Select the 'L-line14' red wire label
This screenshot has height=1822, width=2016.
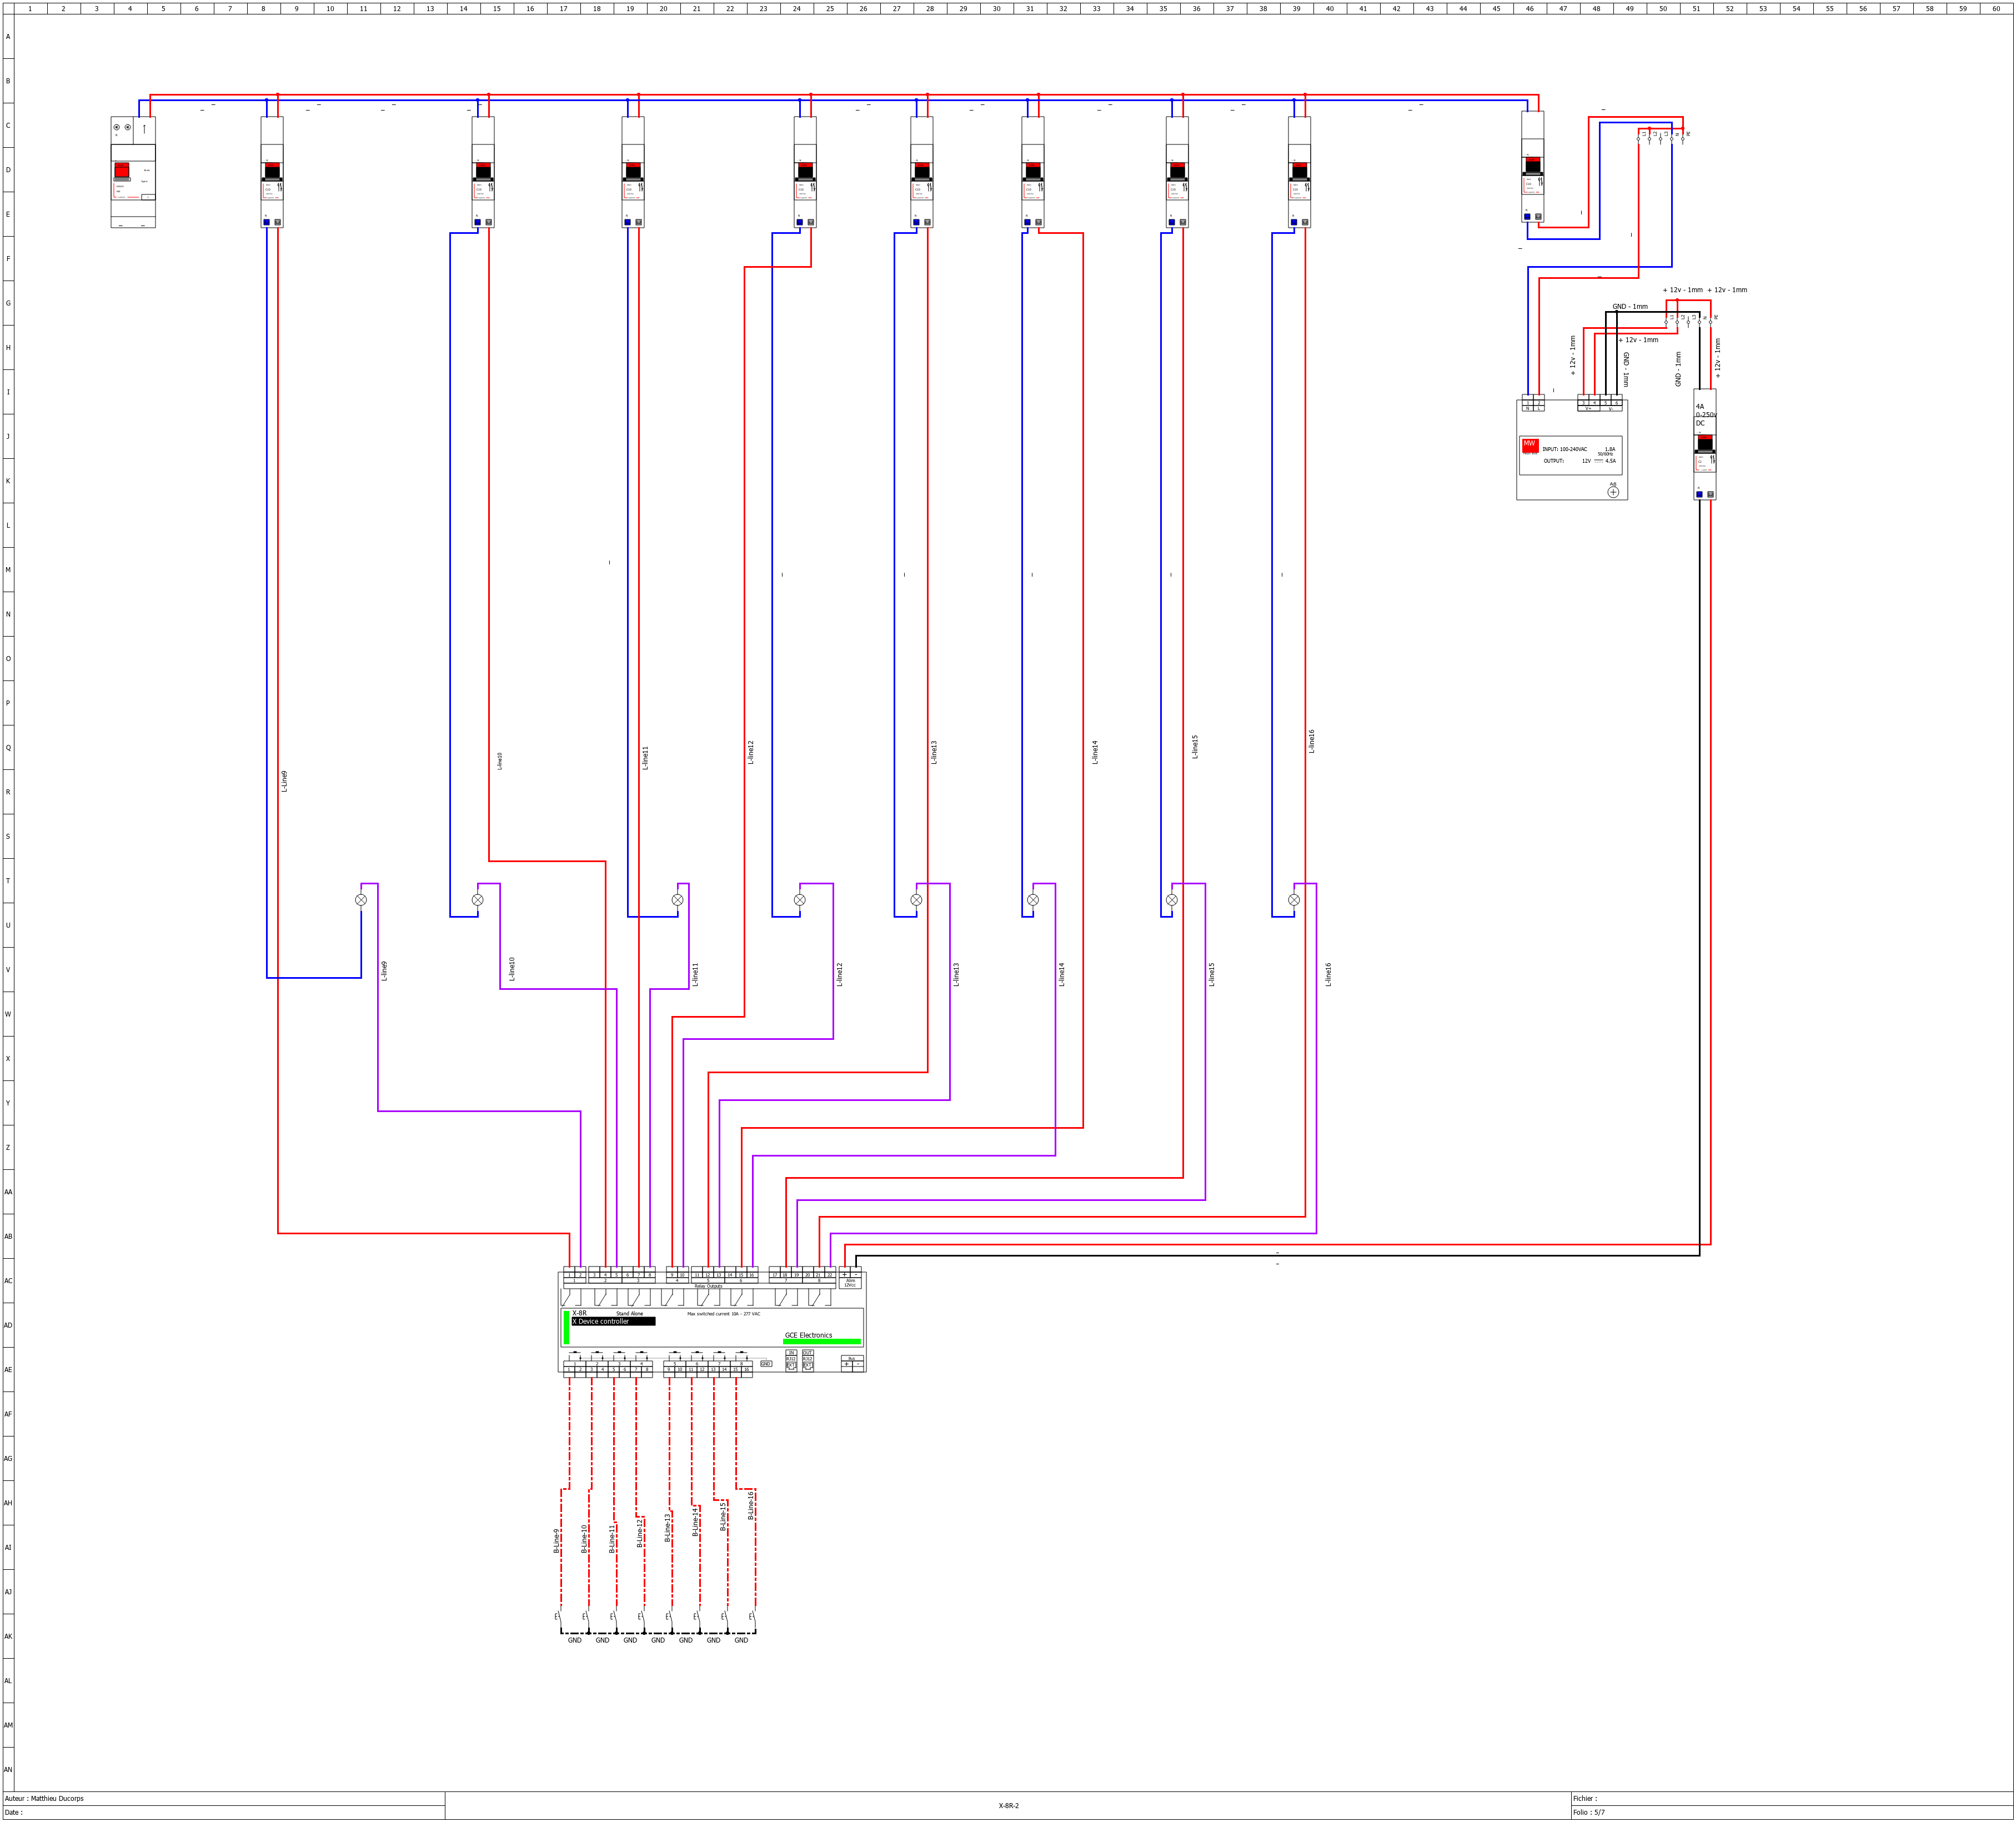click(x=1095, y=752)
